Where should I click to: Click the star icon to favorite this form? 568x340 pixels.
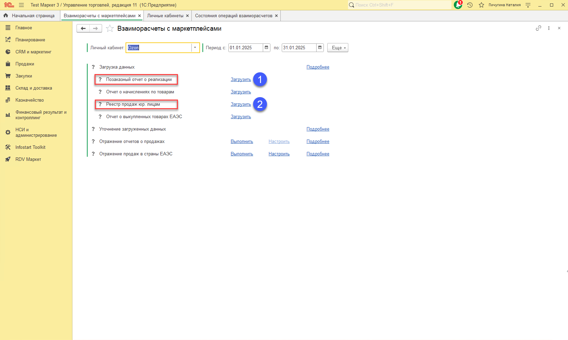[110, 29]
